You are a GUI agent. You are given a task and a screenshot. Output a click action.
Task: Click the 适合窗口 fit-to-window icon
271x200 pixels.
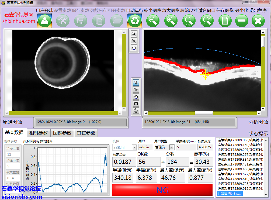point(207,21)
